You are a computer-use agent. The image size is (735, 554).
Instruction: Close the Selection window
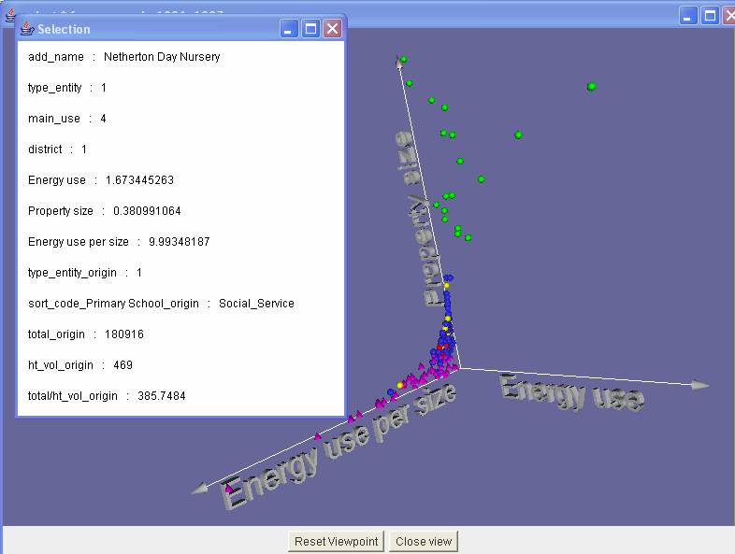coord(332,29)
